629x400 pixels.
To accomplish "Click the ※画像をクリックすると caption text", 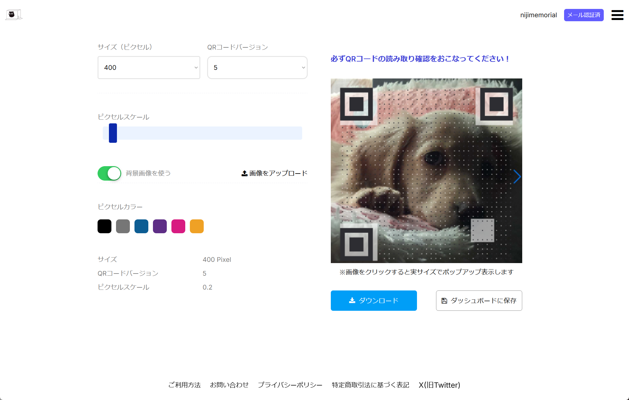I will tap(427, 272).
